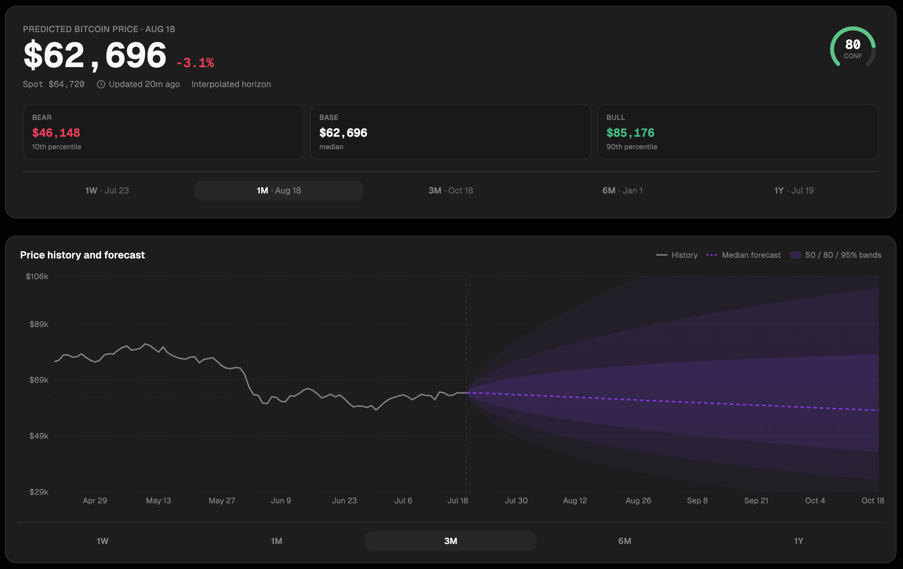This screenshot has width=903, height=569.
Task: Open the BASE $62,696 scenario card
Action: click(x=450, y=132)
